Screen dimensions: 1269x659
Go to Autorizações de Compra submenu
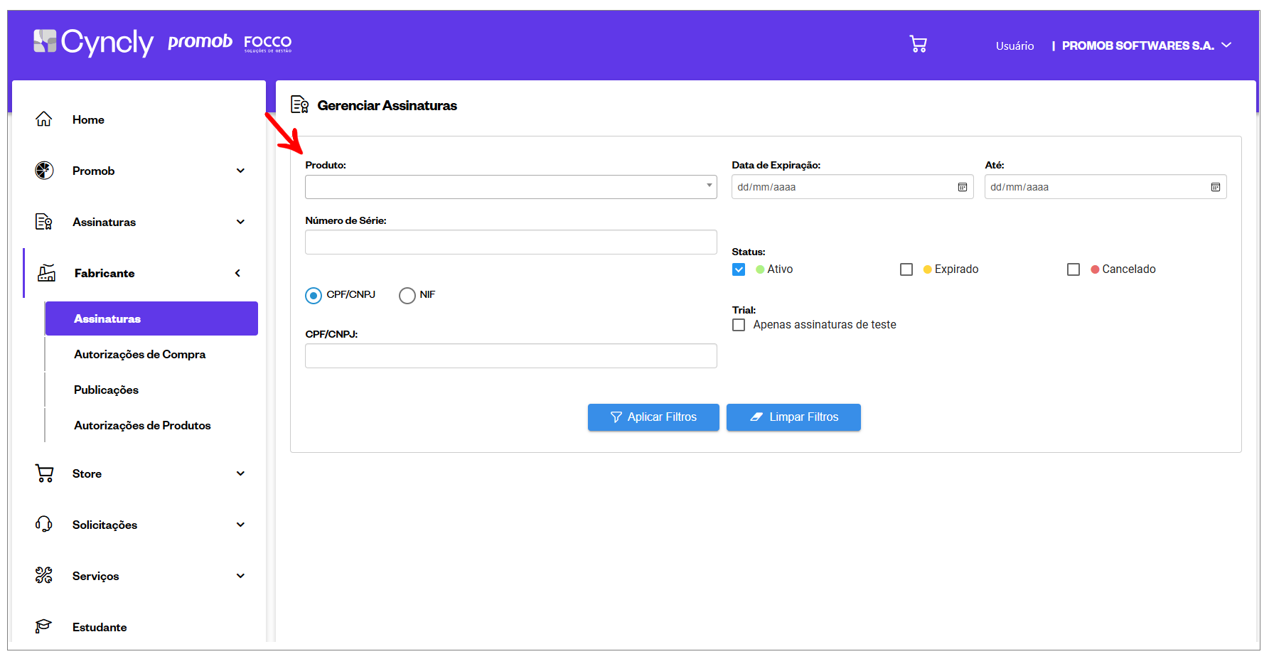pos(139,354)
